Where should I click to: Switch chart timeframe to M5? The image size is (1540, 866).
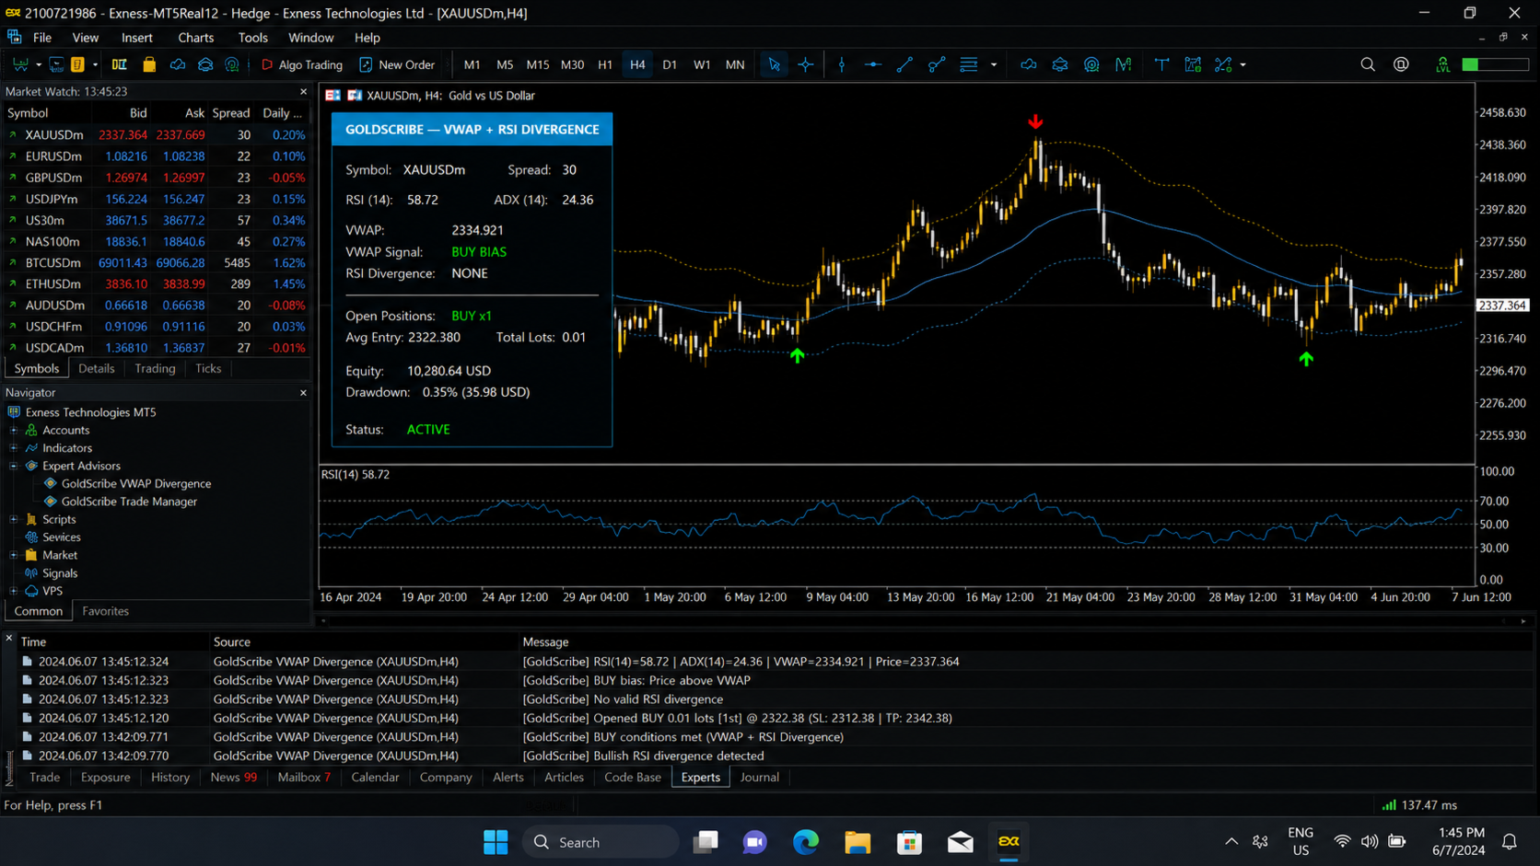(x=505, y=64)
